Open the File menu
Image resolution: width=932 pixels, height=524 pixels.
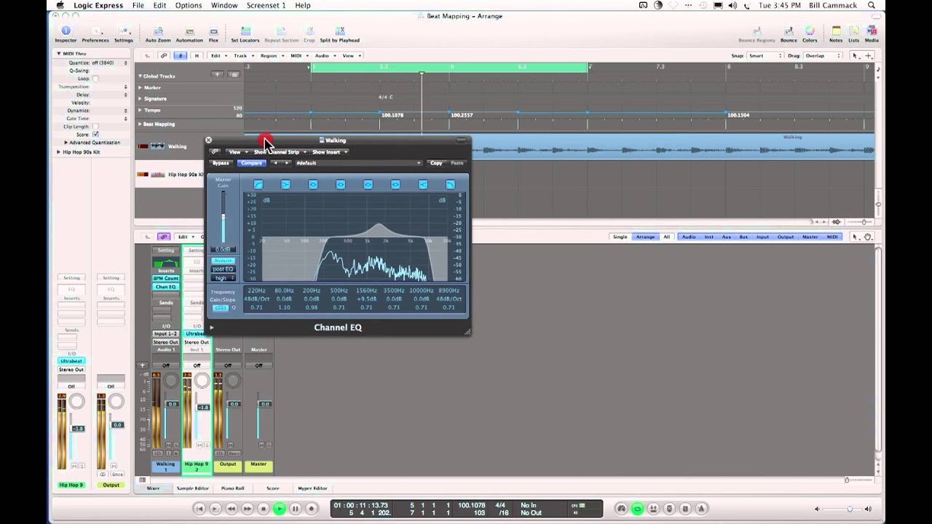click(x=138, y=5)
